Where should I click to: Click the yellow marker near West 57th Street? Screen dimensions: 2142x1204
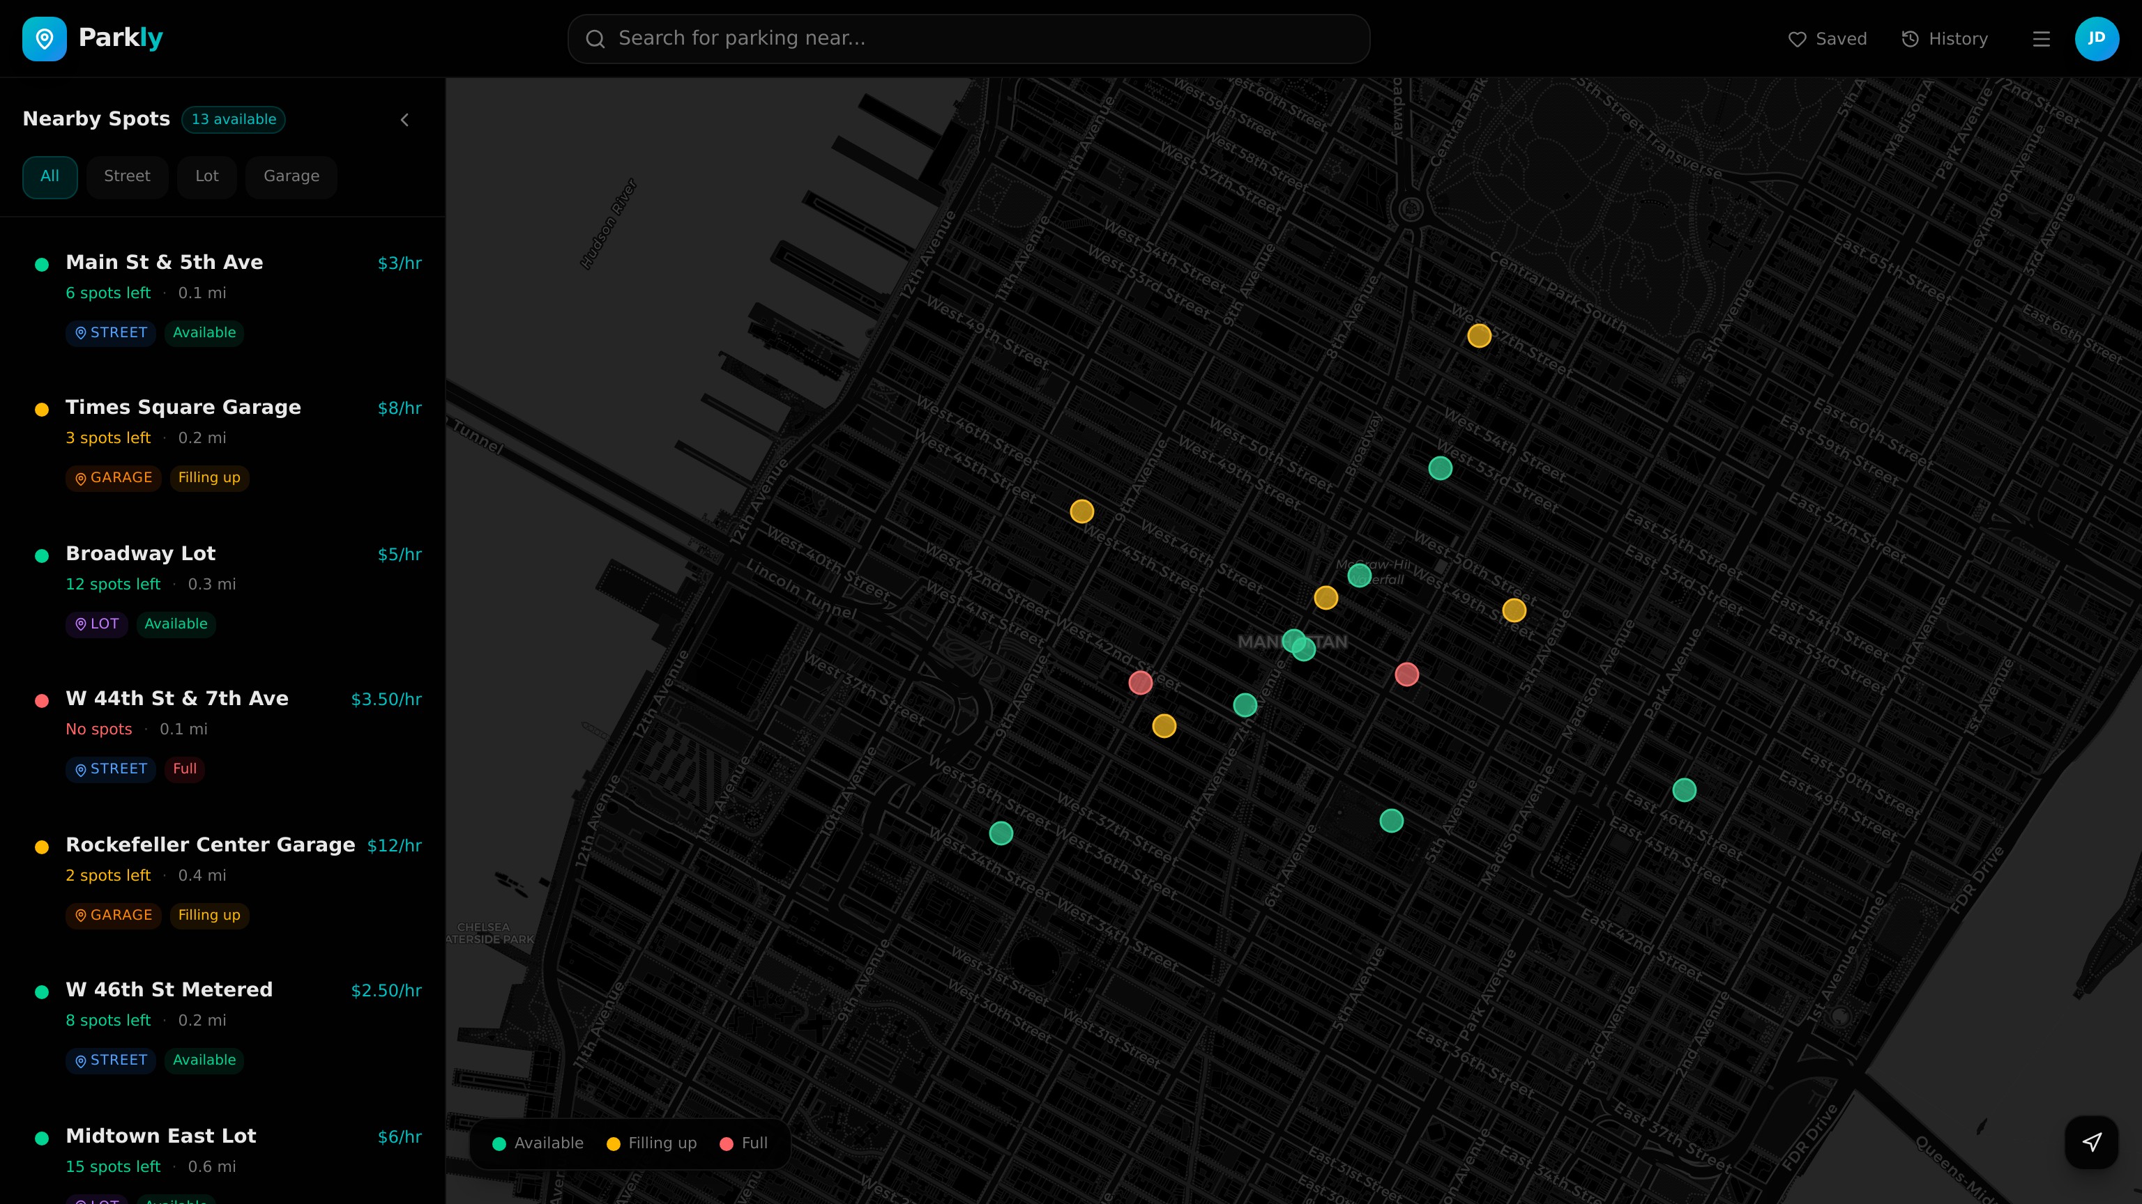click(x=1478, y=336)
